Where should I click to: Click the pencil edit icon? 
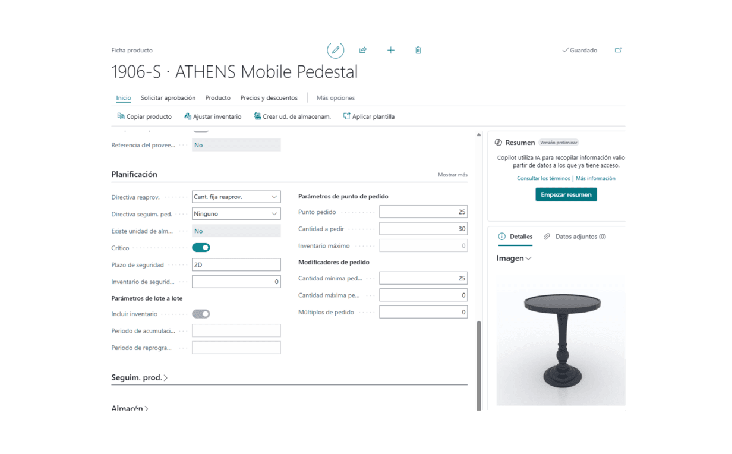(x=335, y=51)
